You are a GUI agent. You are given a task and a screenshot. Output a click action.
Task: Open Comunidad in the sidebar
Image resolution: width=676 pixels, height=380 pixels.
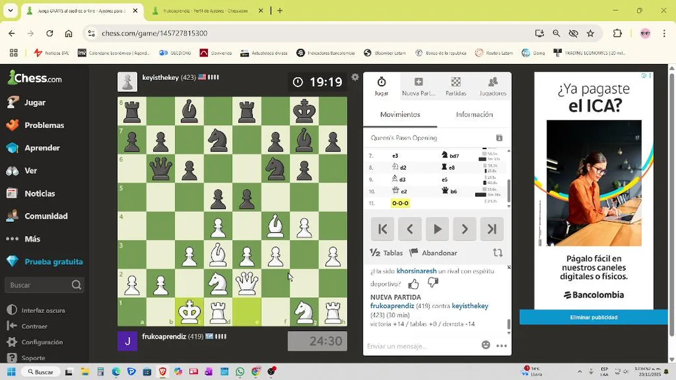point(36,216)
